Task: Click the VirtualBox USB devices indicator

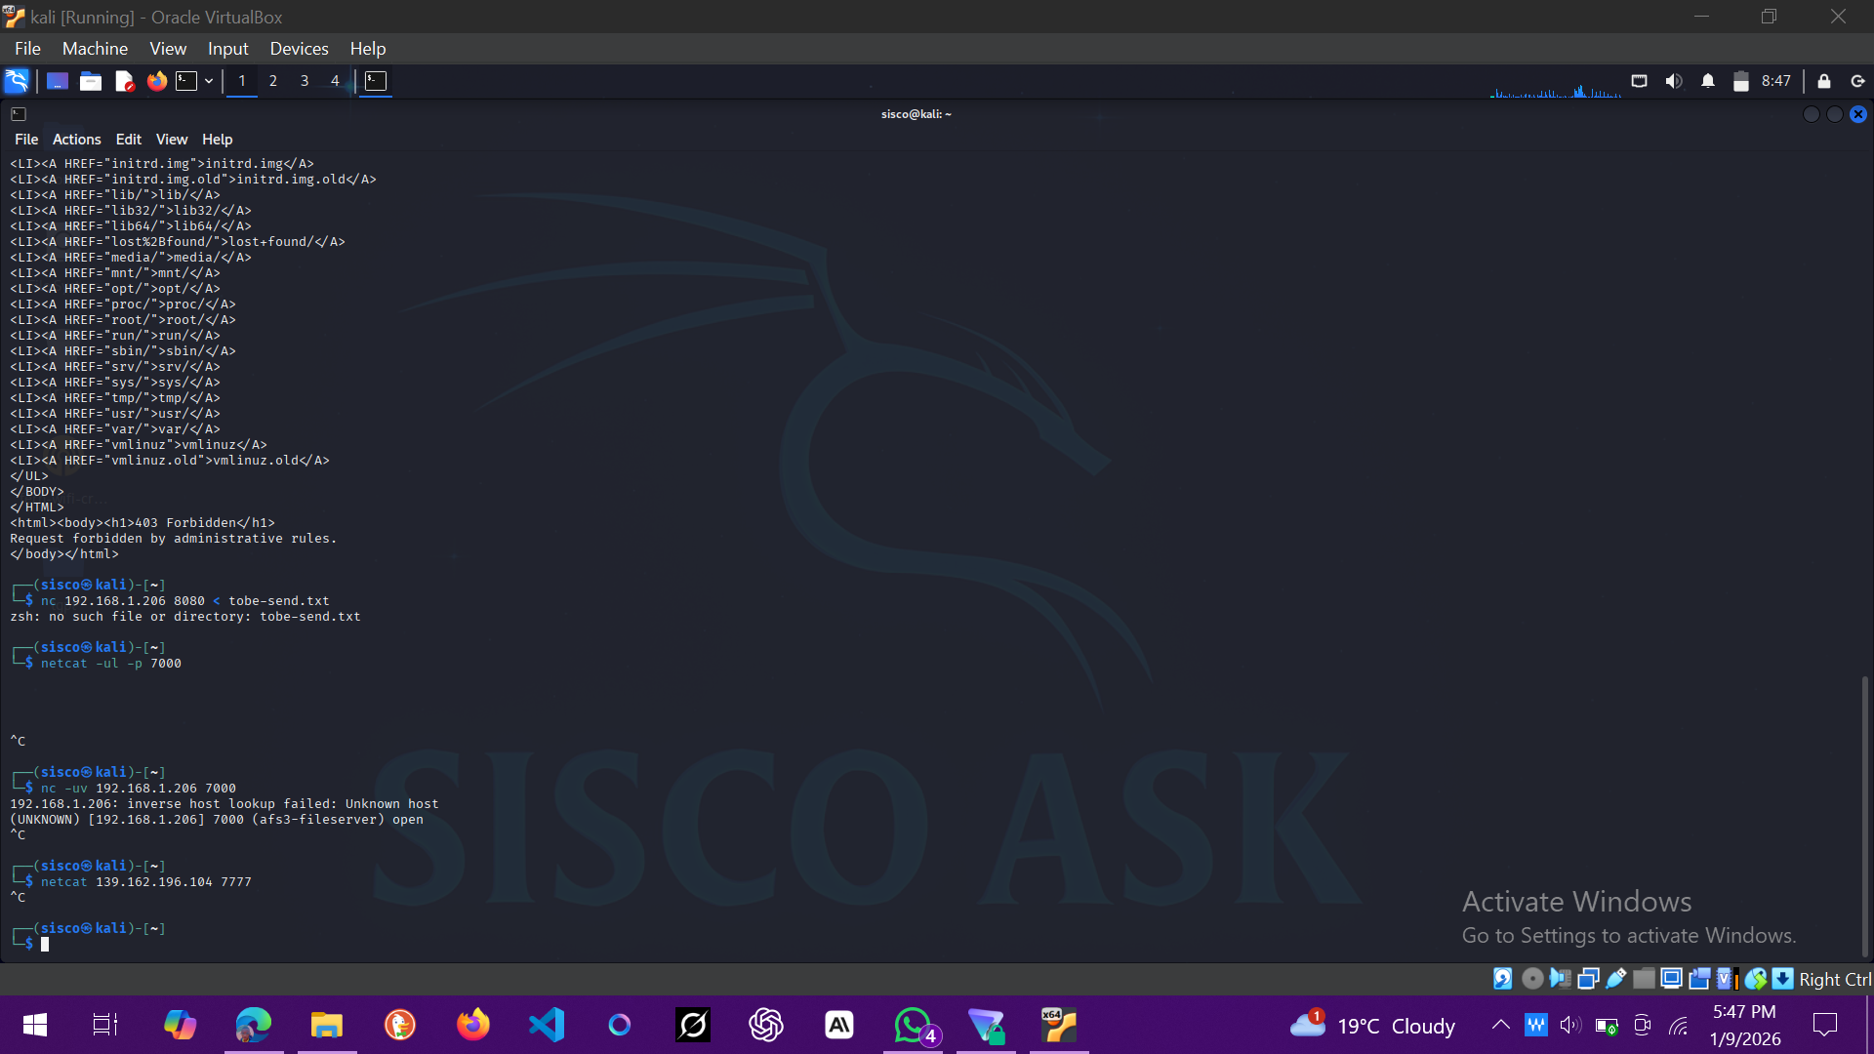Action: (x=1616, y=979)
